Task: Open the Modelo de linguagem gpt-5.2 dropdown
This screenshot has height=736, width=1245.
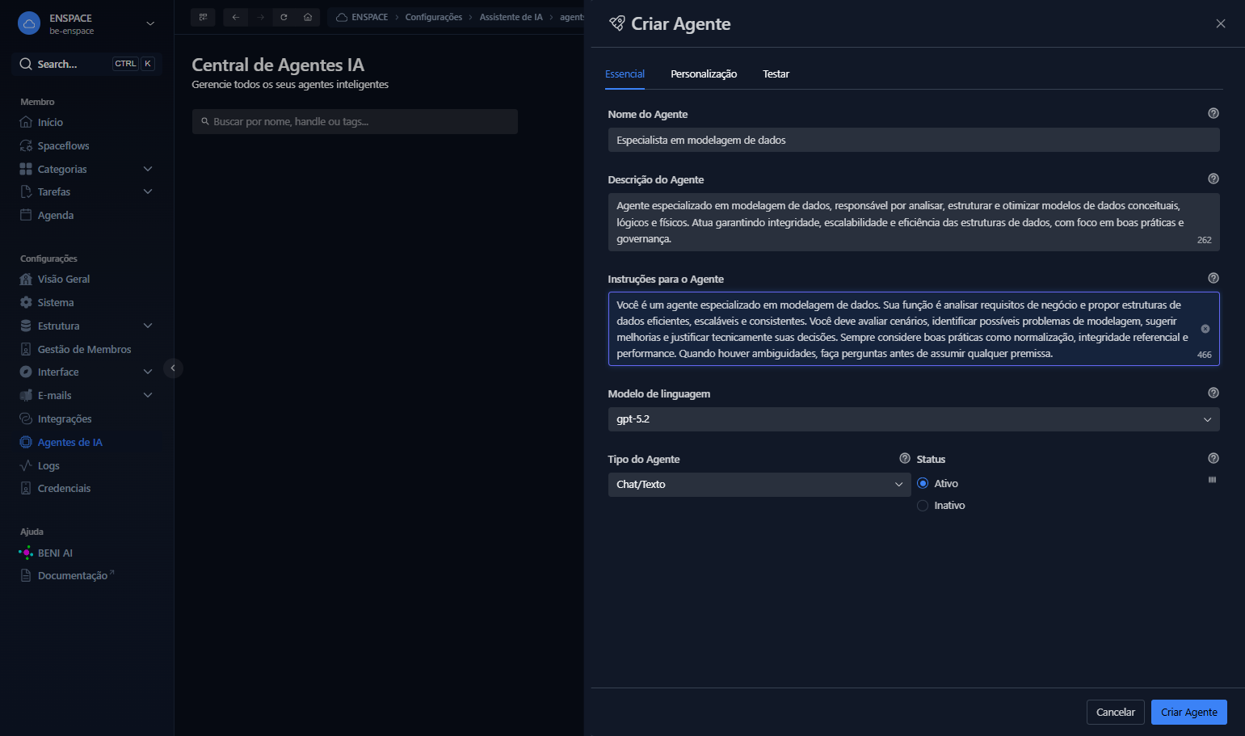Action: (x=914, y=419)
